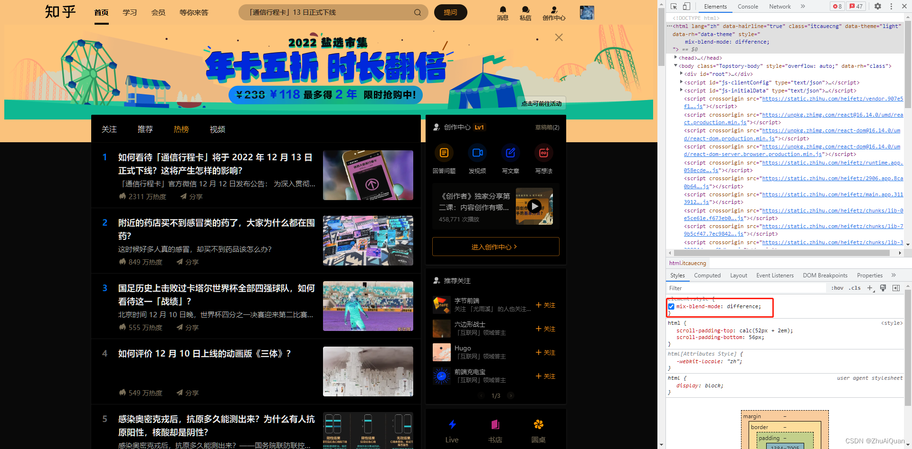
Task: Click 点击可前往活动 banner link
Action: tap(541, 103)
